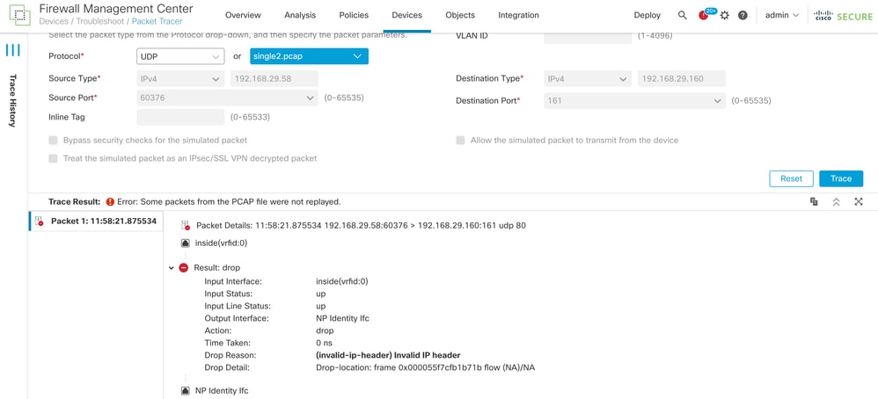Image resolution: width=878 pixels, height=399 pixels.
Task: Click the blue Trace button
Action: click(x=841, y=178)
